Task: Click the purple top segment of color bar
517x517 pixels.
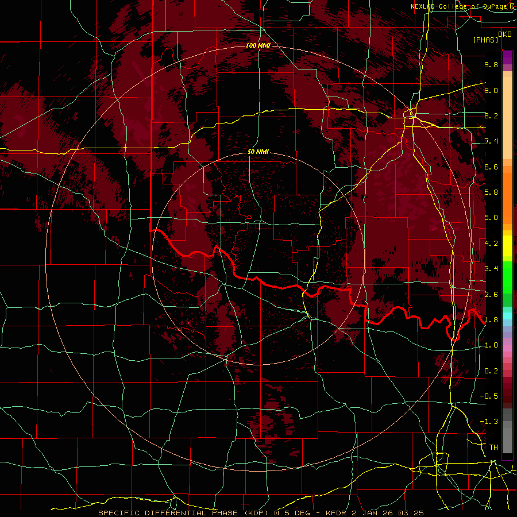Action: [x=507, y=57]
